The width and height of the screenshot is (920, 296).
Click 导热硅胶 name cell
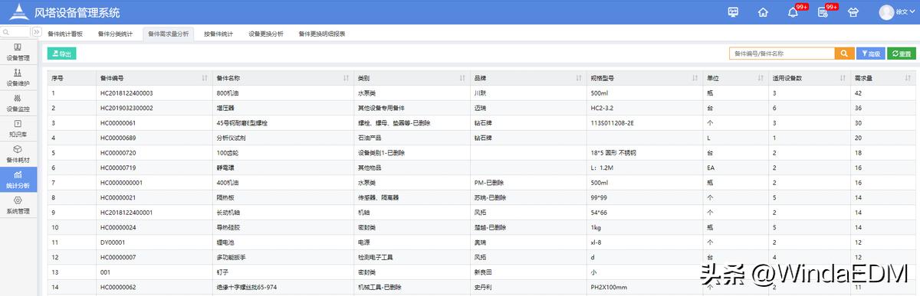point(229,226)
